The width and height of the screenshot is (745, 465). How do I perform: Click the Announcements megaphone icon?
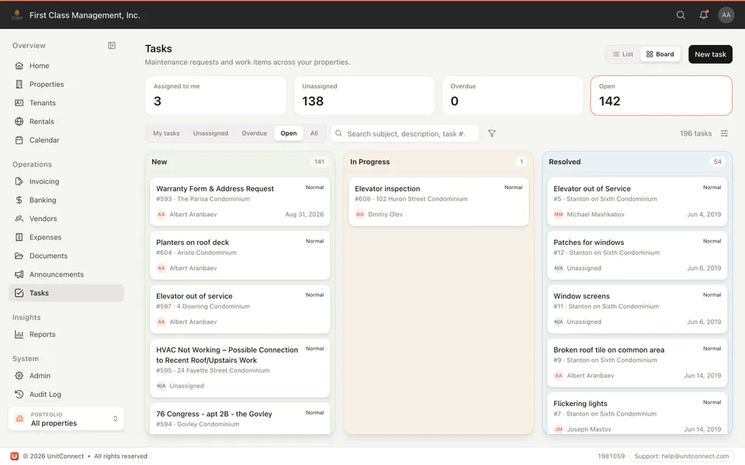tap(19, 274)
